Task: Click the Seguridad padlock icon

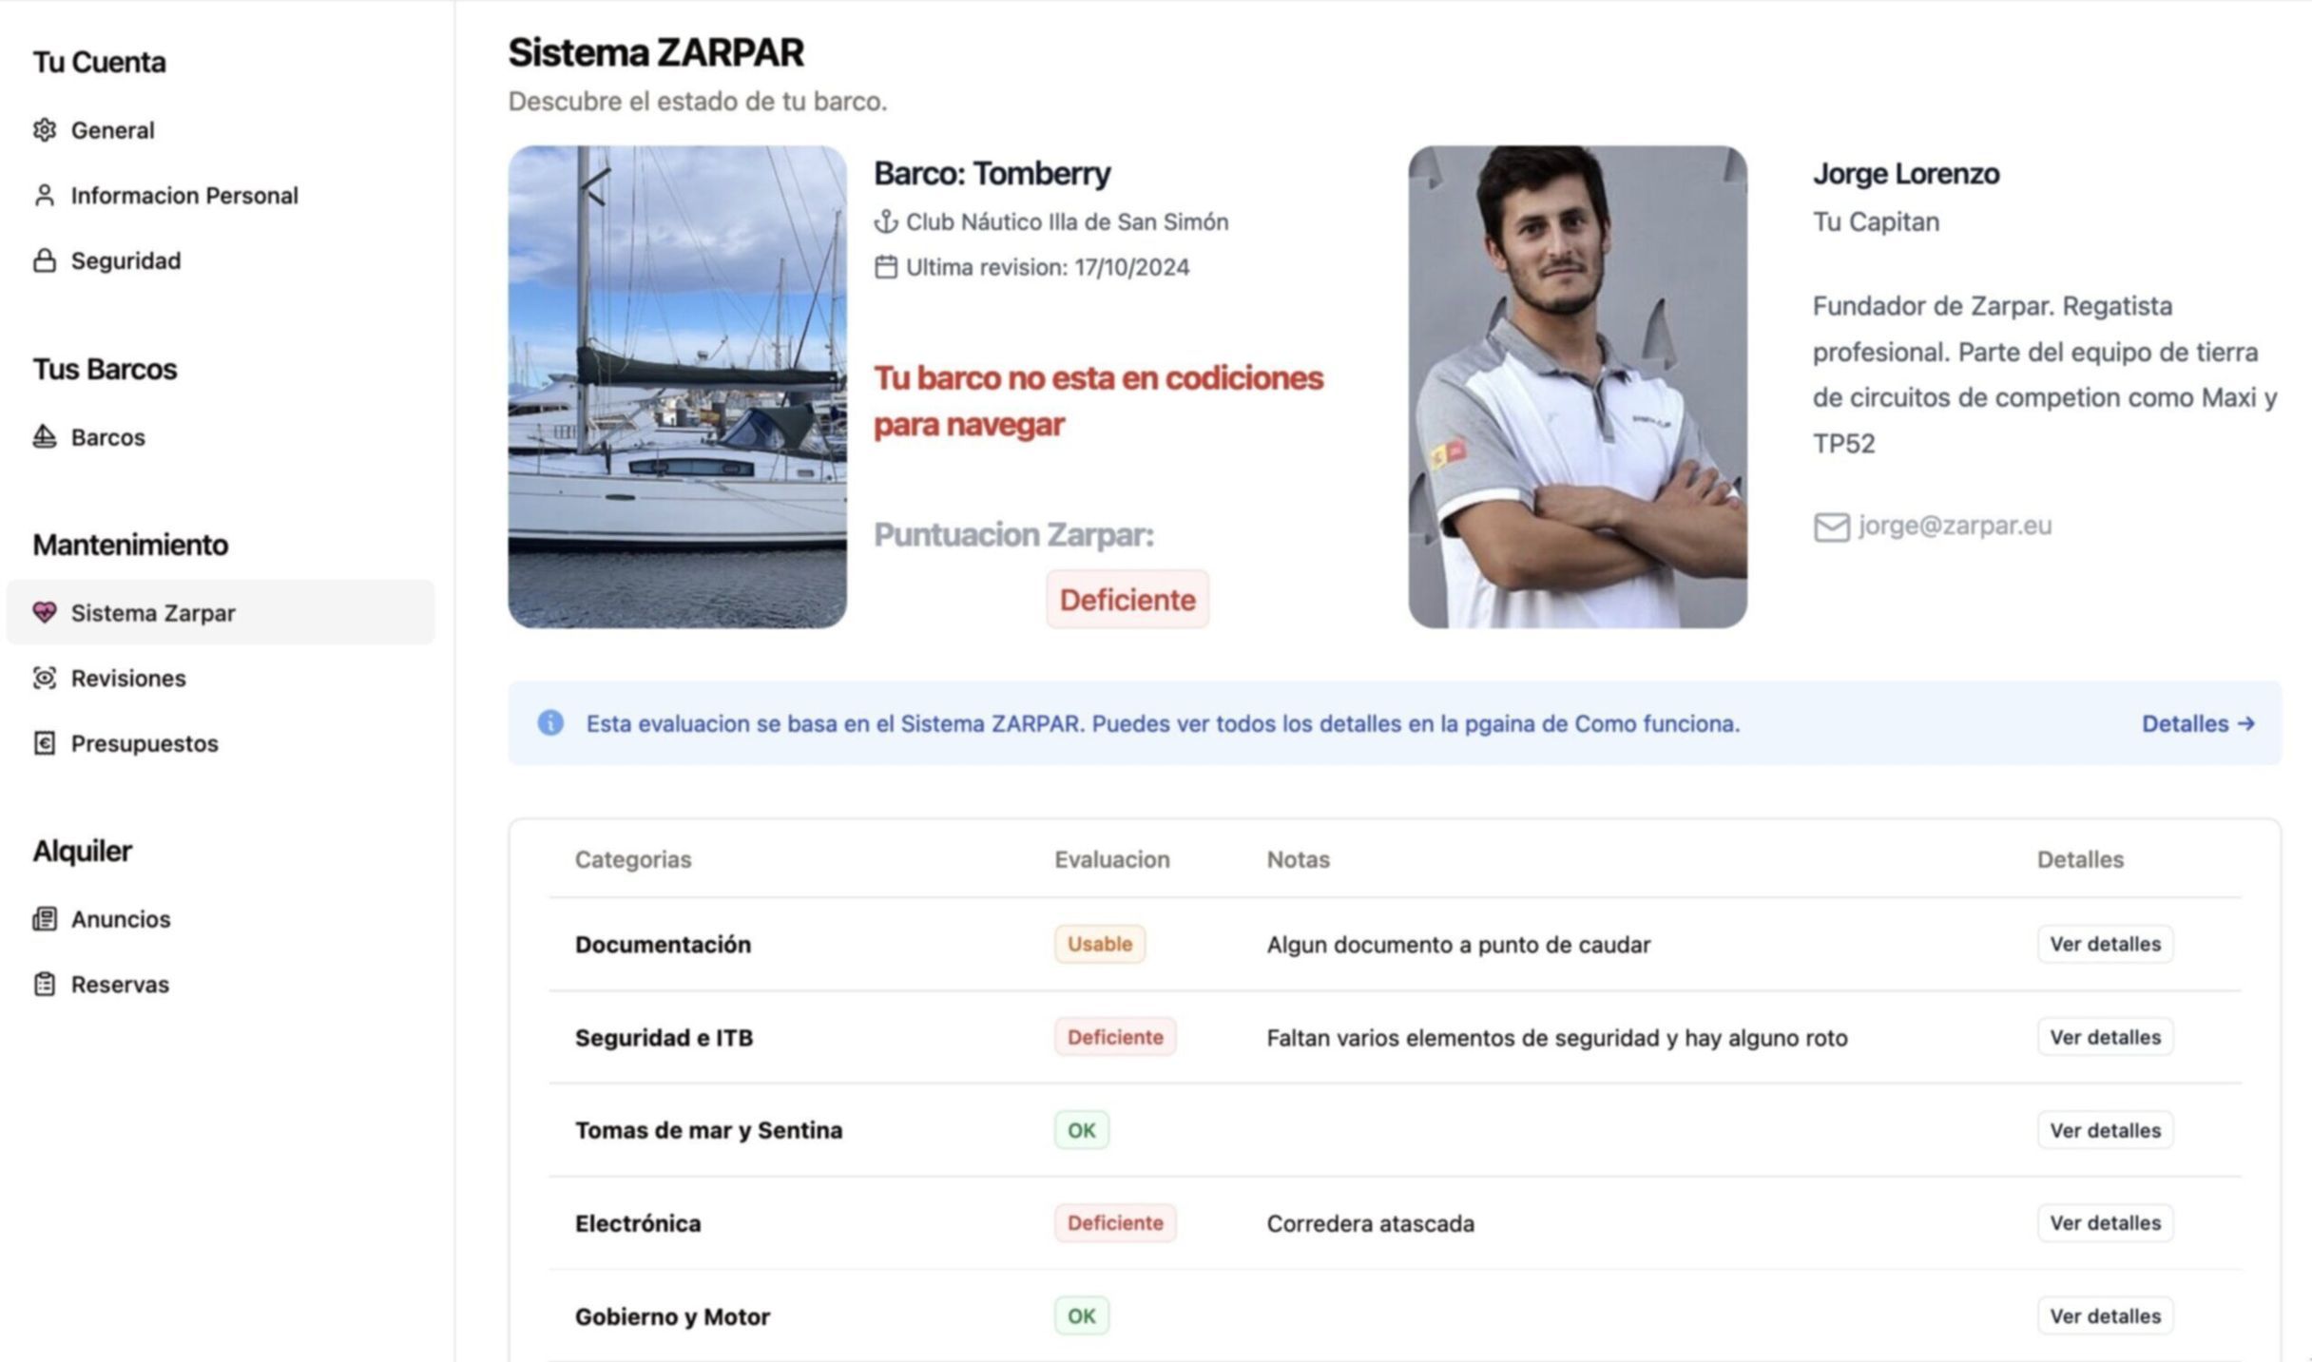Action: click(44, 259)
